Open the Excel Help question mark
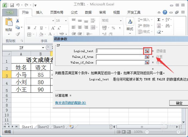 point(165,12)
